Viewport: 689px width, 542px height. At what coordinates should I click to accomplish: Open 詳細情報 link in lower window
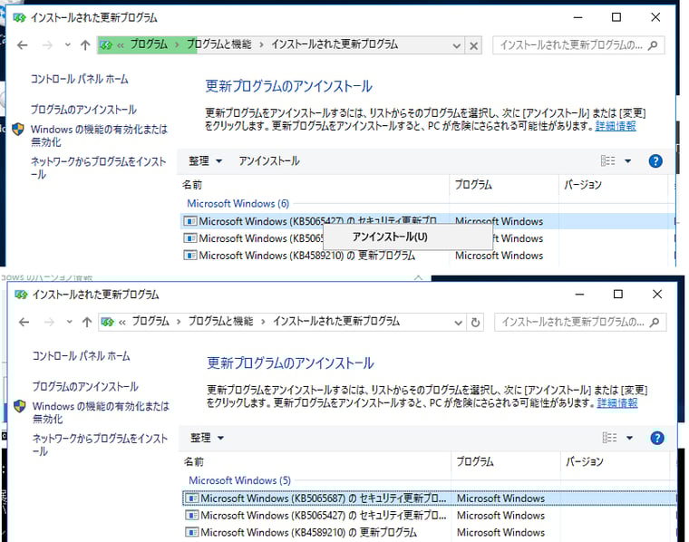coord(617,402)
